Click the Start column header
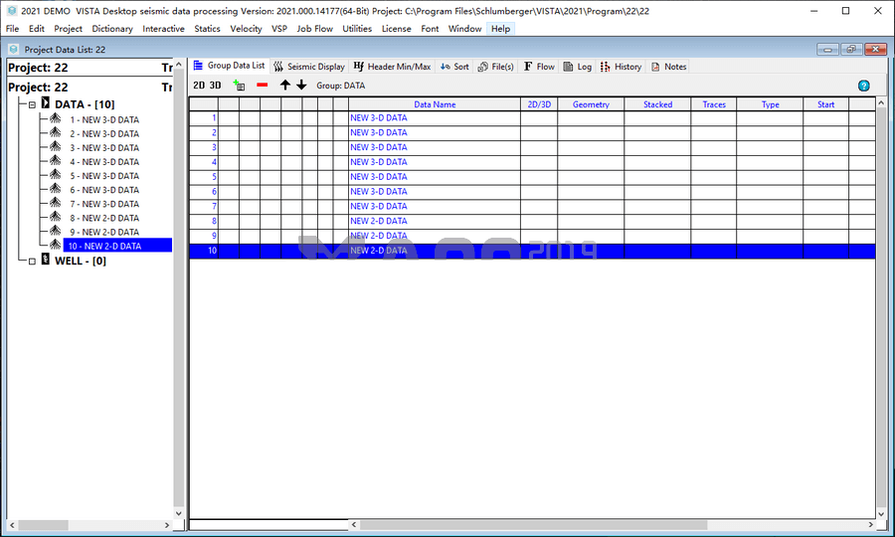The image size is (895, 537). pyautogui.click(x=825, y=104)
